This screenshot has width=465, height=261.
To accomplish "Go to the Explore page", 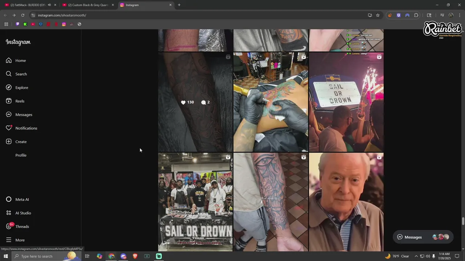I will coord(17,87).
